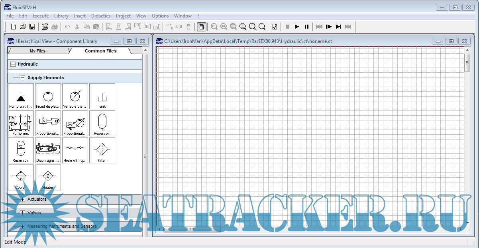Choose the Hose with quick coupling component
Image resolution: width=479 pixels, height=248 pixels.
(75, 150)
